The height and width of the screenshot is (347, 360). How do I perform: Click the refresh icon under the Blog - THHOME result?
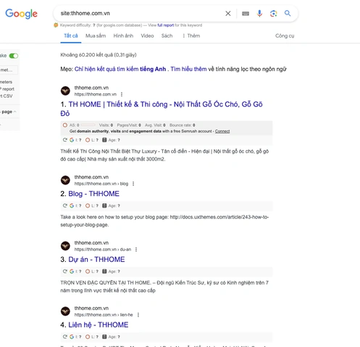tap(64, 205)
